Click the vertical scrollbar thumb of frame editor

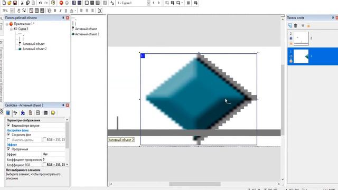click(283, 100)
